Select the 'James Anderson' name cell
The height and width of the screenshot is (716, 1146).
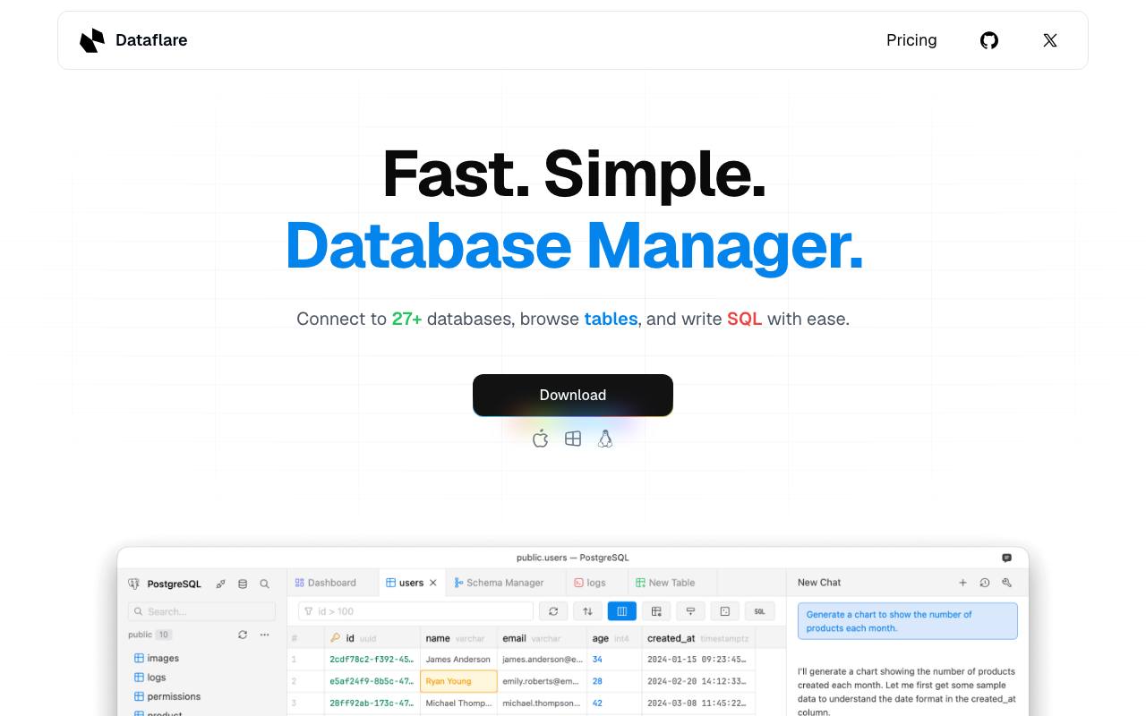[x=458, y=660]
